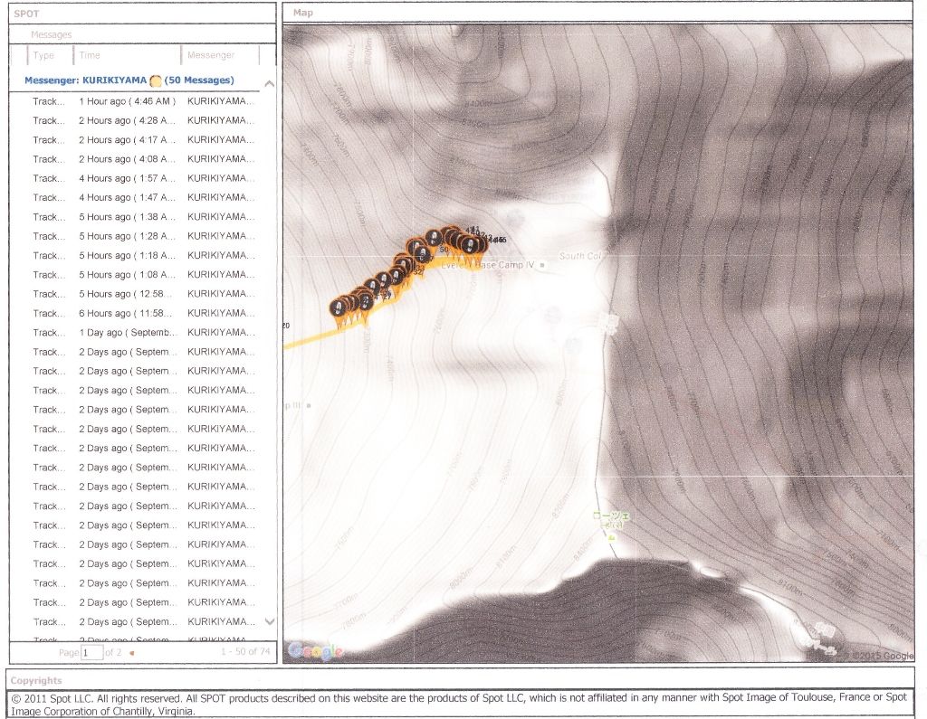This screenshot has width=927, height=719.
Task: Sort by the Time column header
Action: (90, 55)
